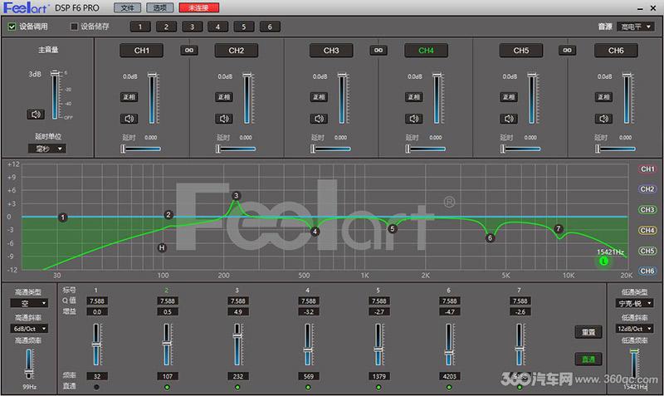Screen dimensions: 664x396
Task: Click the red 未连接 connection button
Action: (x=199, y=7)
